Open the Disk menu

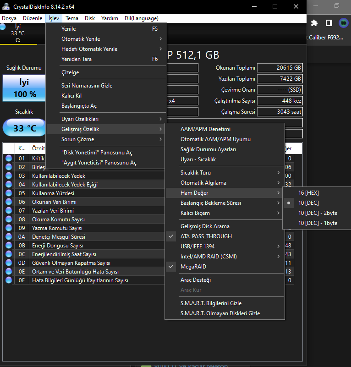90,18
